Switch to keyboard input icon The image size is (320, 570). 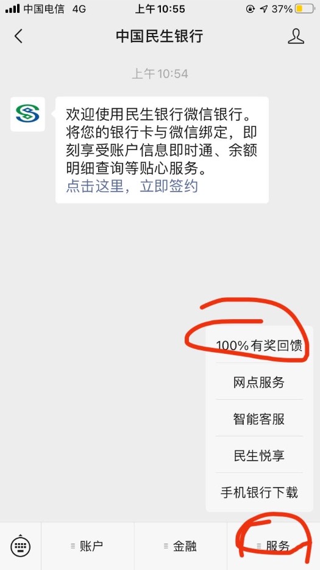(x=20, y=546)
